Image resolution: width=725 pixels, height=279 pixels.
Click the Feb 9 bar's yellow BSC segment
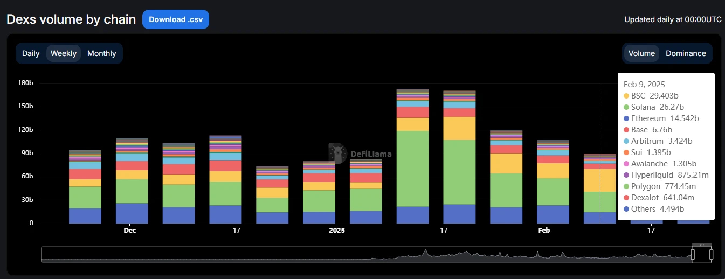[599, 180]
